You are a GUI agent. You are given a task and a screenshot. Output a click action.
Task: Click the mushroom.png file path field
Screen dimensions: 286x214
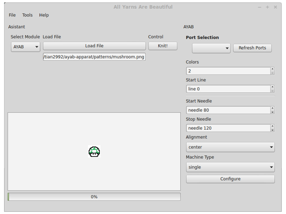point(94,57)
